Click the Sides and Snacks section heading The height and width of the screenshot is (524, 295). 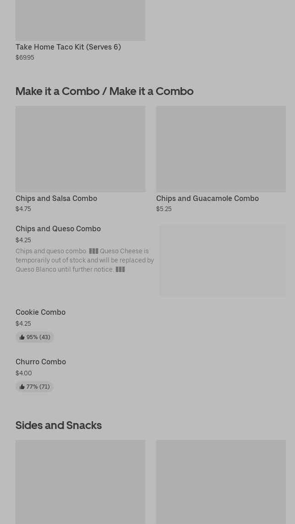coord(59,425)
